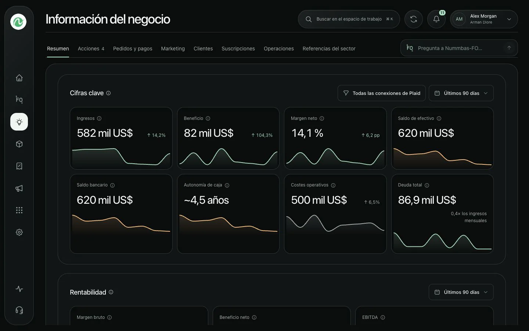Open the settings gear sidebar icon
This screenshot has width=529, height=331.
pyautogui.click(x=19, y=232)
